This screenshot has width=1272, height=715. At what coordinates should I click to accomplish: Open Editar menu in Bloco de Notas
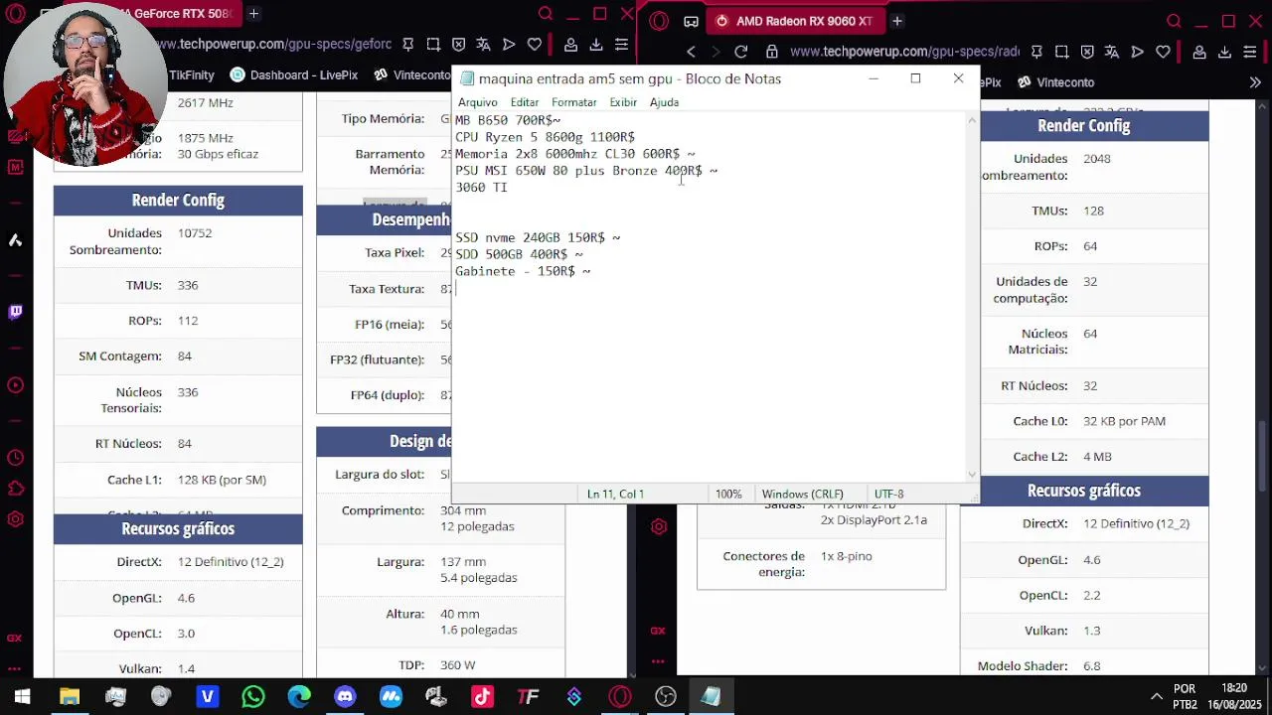coord(524,102)
